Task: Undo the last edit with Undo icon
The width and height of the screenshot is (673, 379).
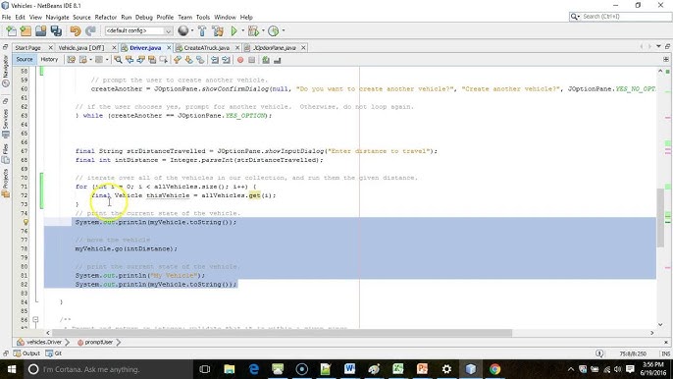Action: 76,31
